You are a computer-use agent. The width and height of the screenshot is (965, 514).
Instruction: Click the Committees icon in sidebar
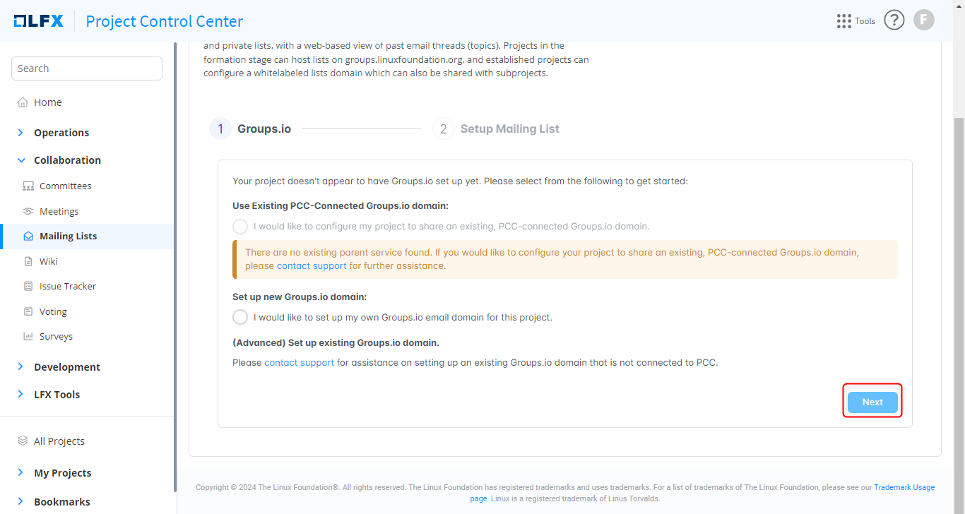point(28,186)
